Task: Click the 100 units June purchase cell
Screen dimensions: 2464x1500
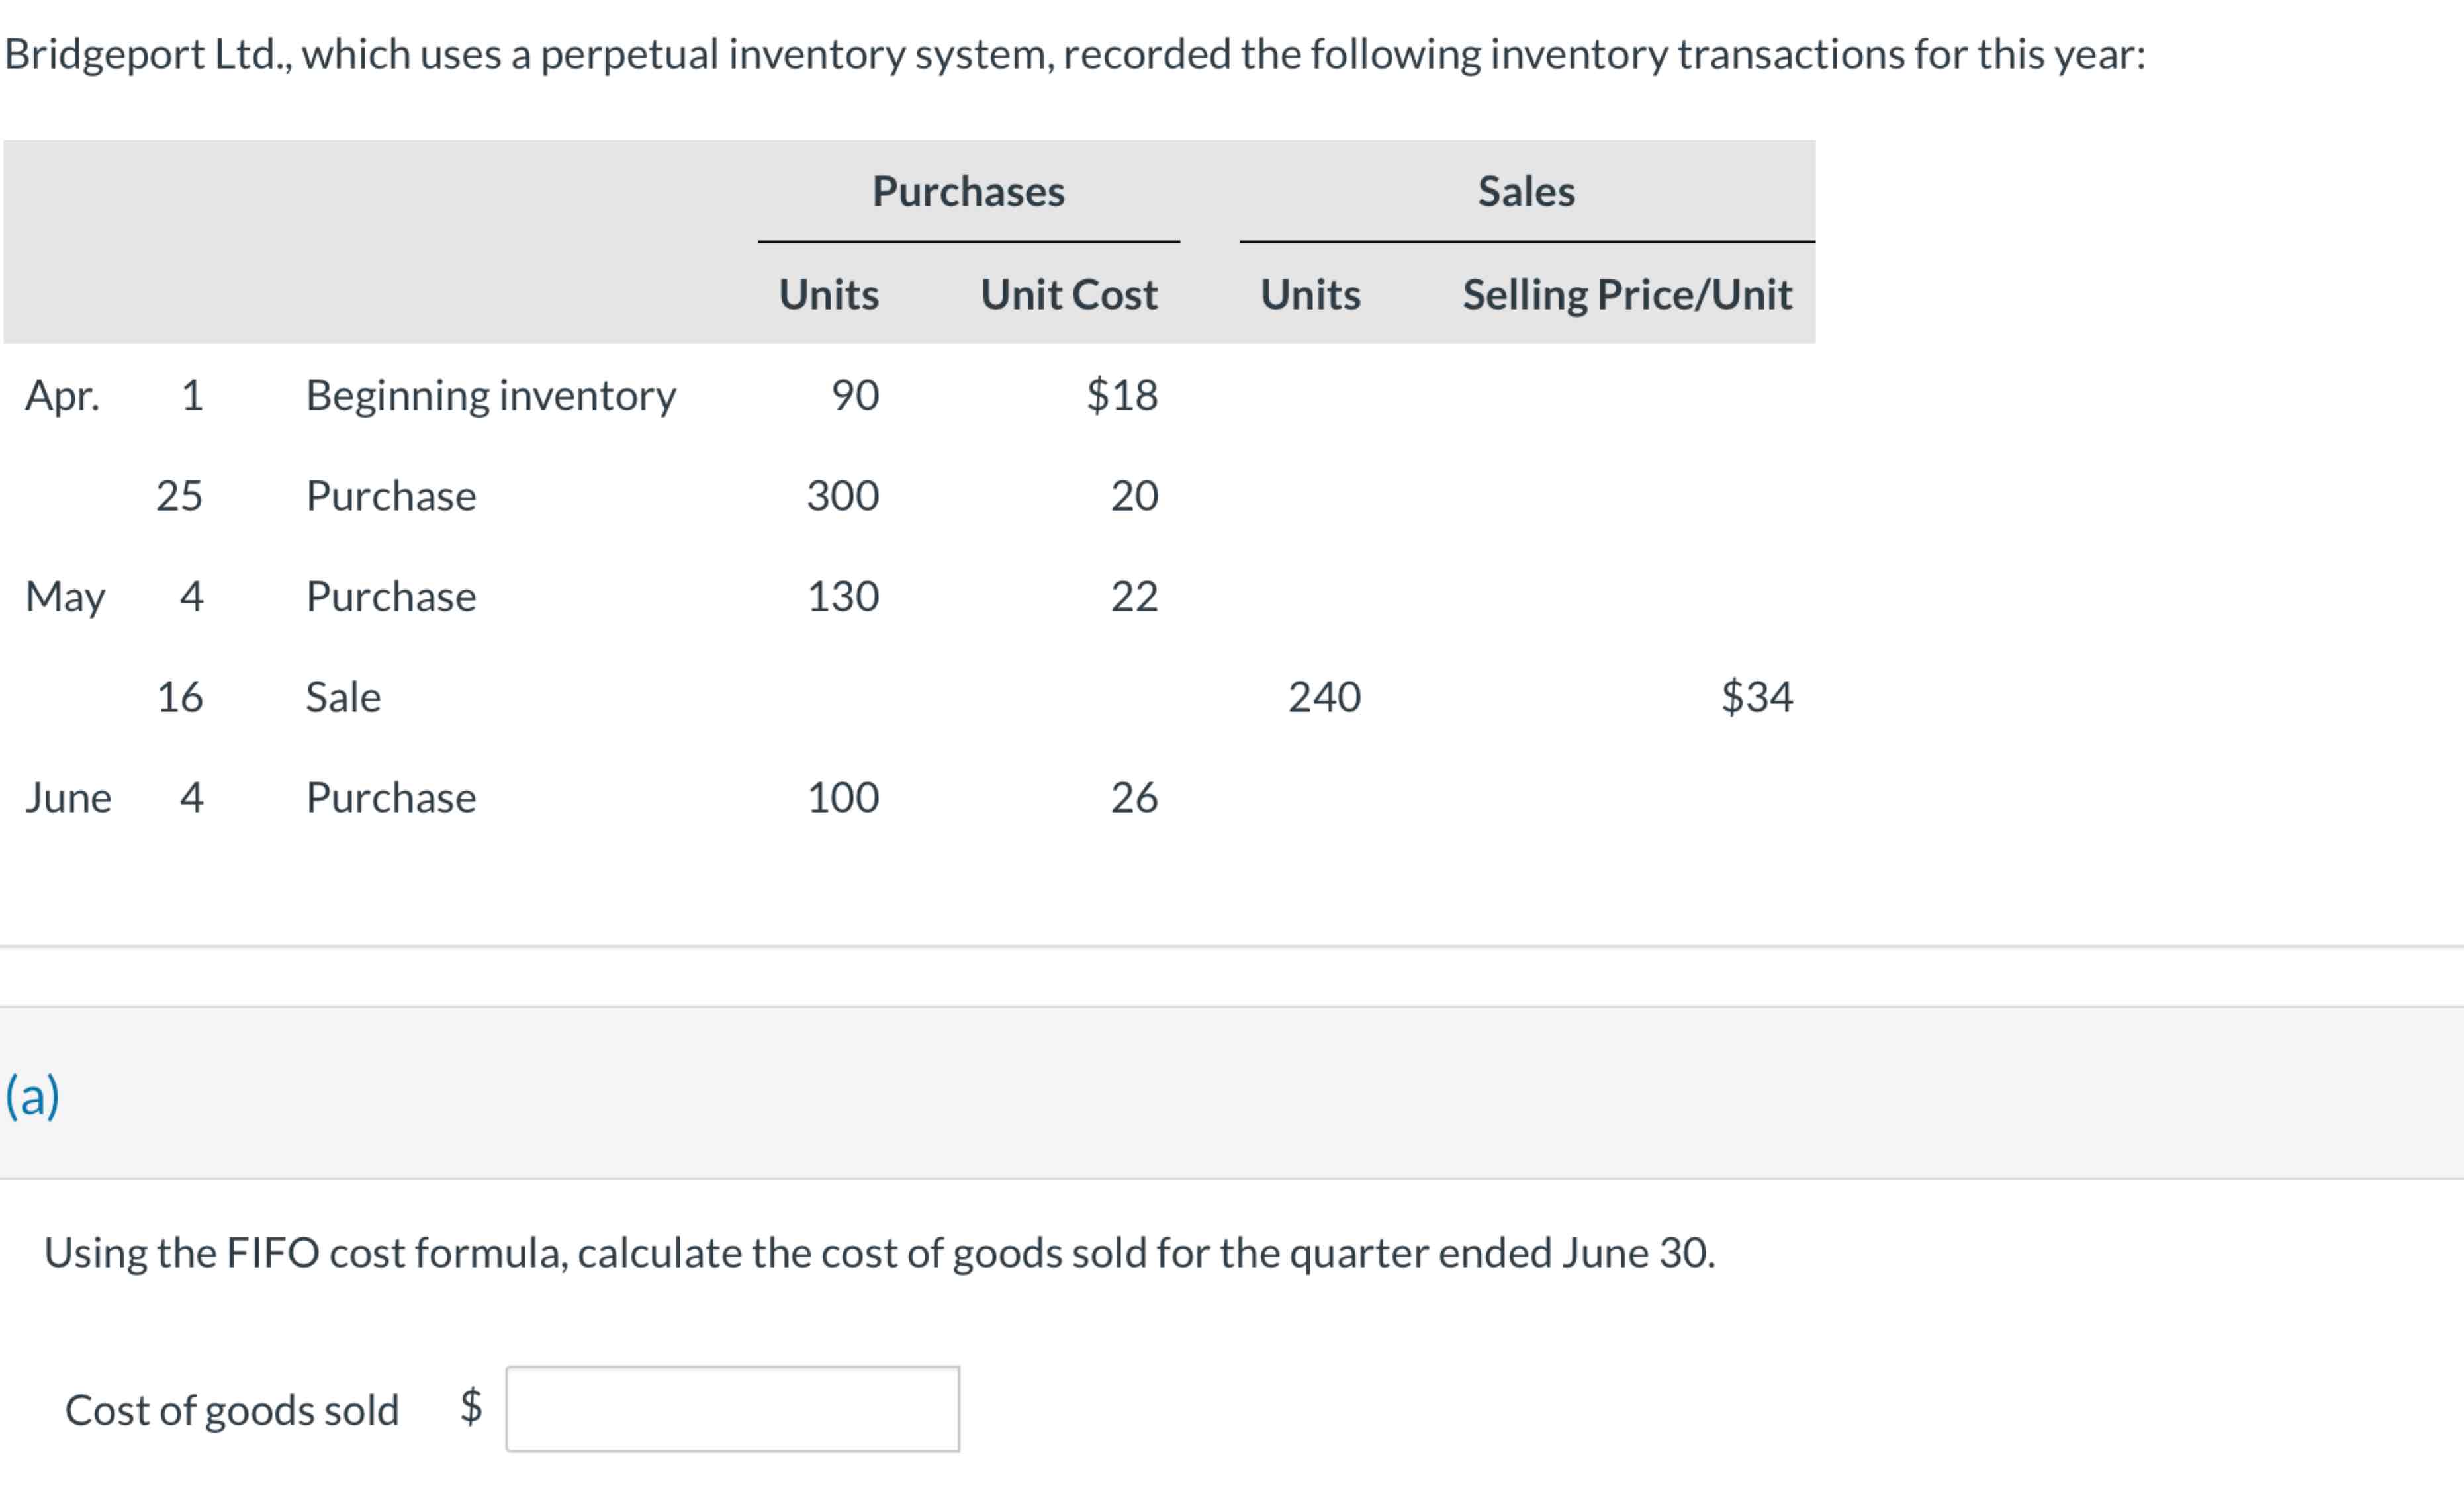Action: (843, 798)
